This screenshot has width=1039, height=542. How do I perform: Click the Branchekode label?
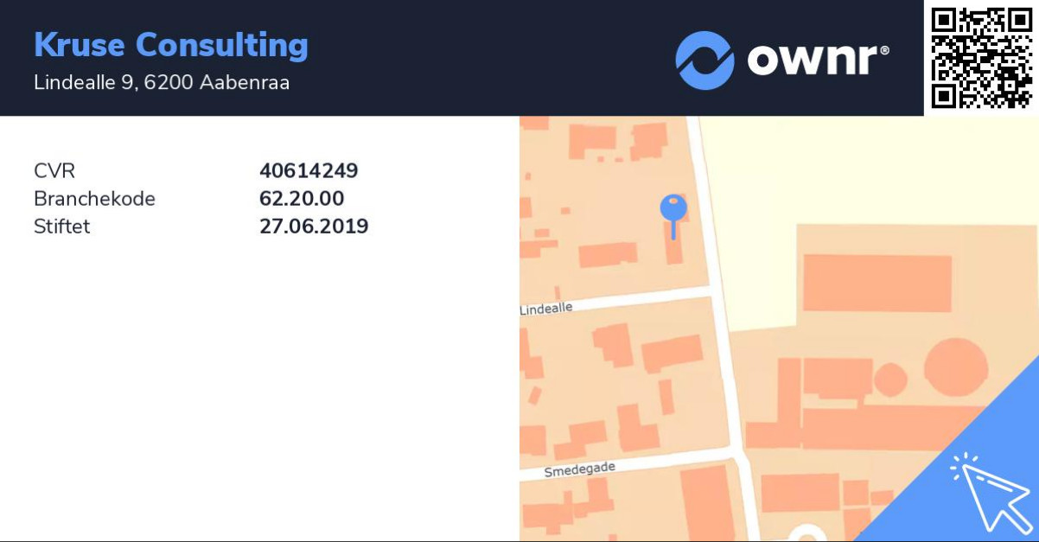tap(94, 199)
